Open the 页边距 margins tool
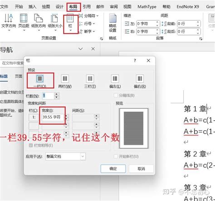This screenshot has width=215, height=201. point(24,22)
